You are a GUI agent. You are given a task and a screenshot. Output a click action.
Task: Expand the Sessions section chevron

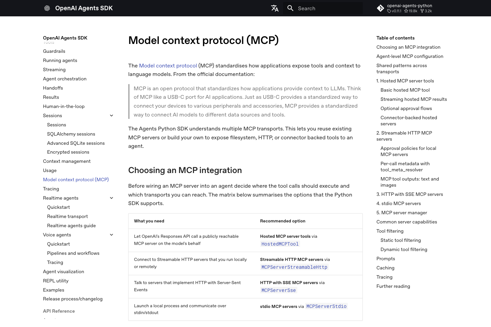(111, 115)
